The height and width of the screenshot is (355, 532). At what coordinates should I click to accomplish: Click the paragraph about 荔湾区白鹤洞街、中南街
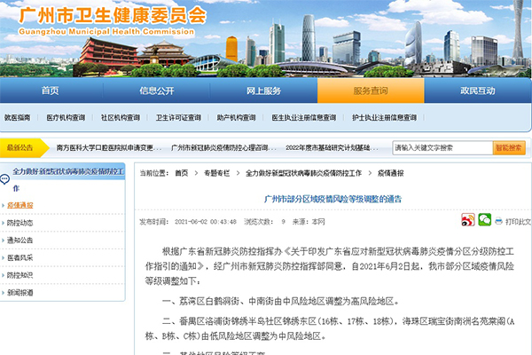pyautogui.click(x=280, y=302)
